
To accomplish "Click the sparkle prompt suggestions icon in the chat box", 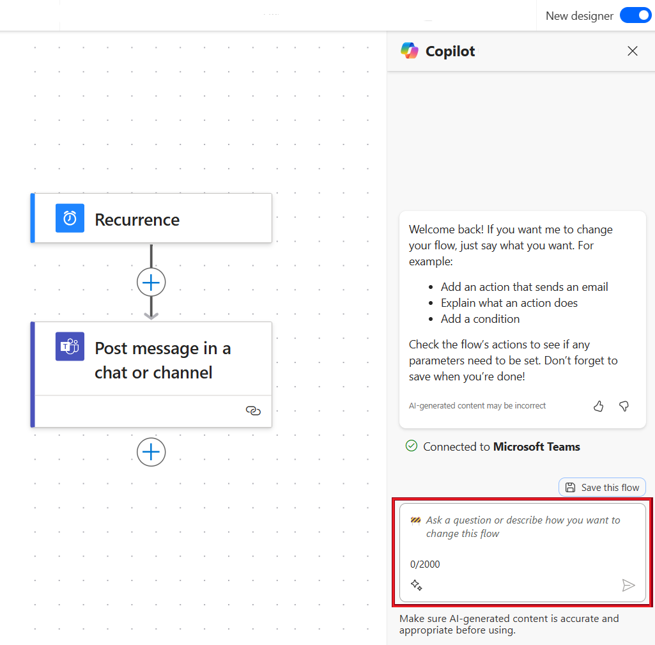I will (417, 584).
